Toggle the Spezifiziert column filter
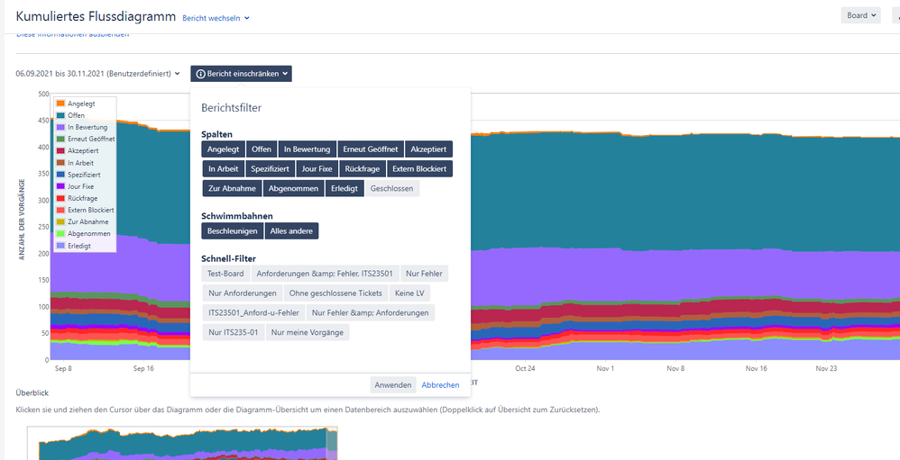Image resolution: width=900 pixels, height=460 pixels. 271,169
